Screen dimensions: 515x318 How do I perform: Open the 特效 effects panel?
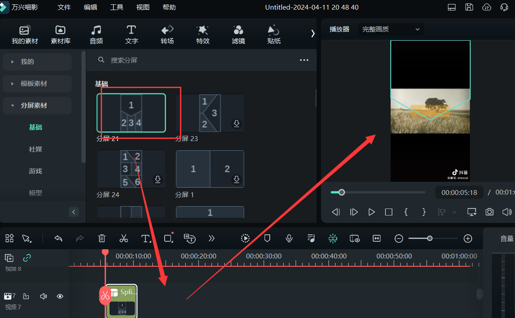[203, 35]
